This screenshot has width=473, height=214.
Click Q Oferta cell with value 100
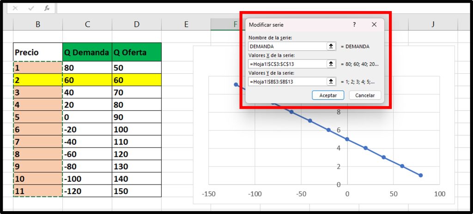pos(137,129)
